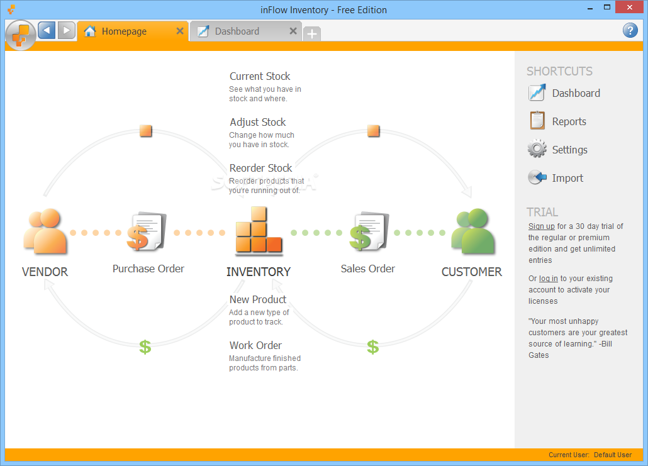Switch to the Homepage tab
The width and height of the screenshot is (648, 466).
[x=133, y=31]
